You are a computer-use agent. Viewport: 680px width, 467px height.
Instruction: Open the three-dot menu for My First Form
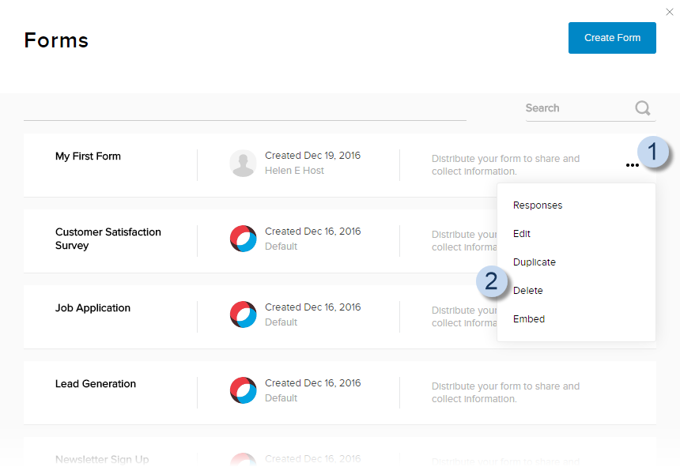(x=633, y=165)
